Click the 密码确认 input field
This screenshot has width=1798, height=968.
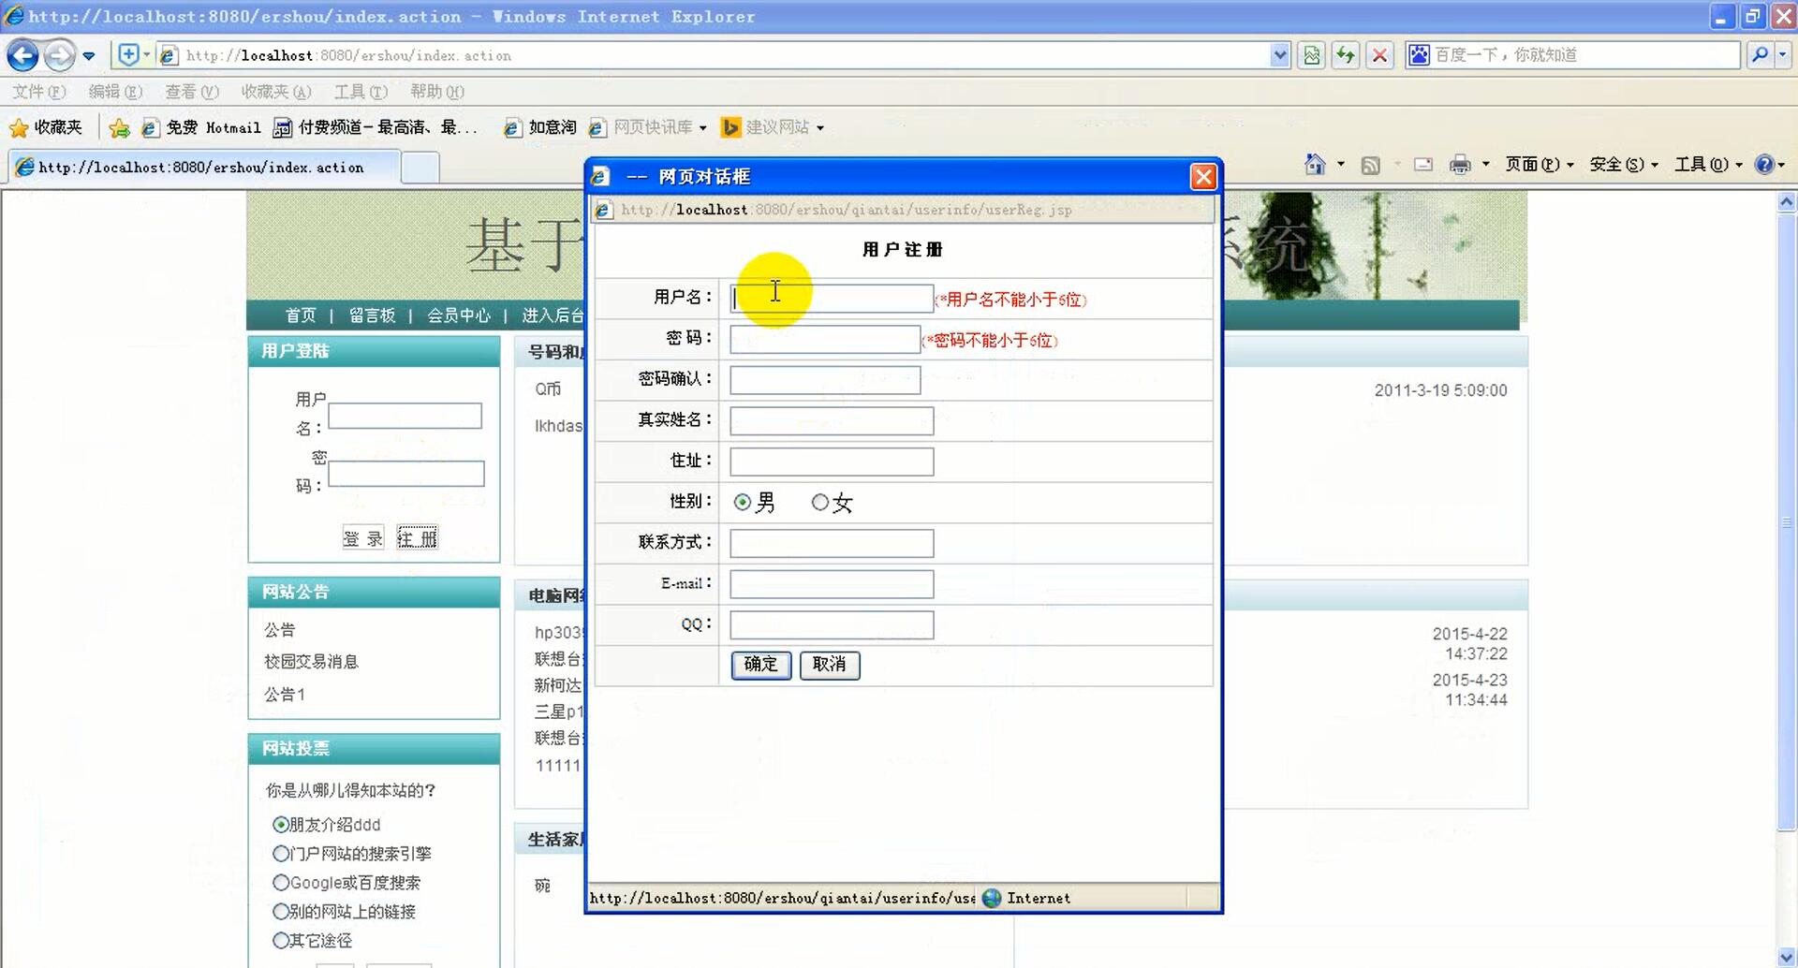825,380
